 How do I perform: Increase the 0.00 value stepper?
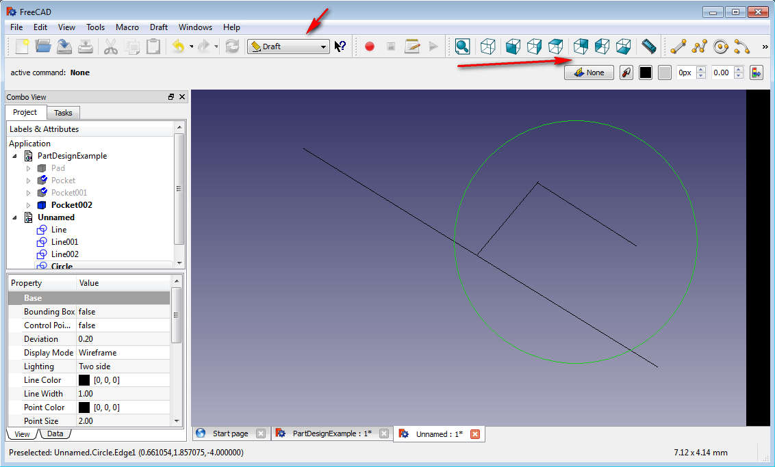739,69
